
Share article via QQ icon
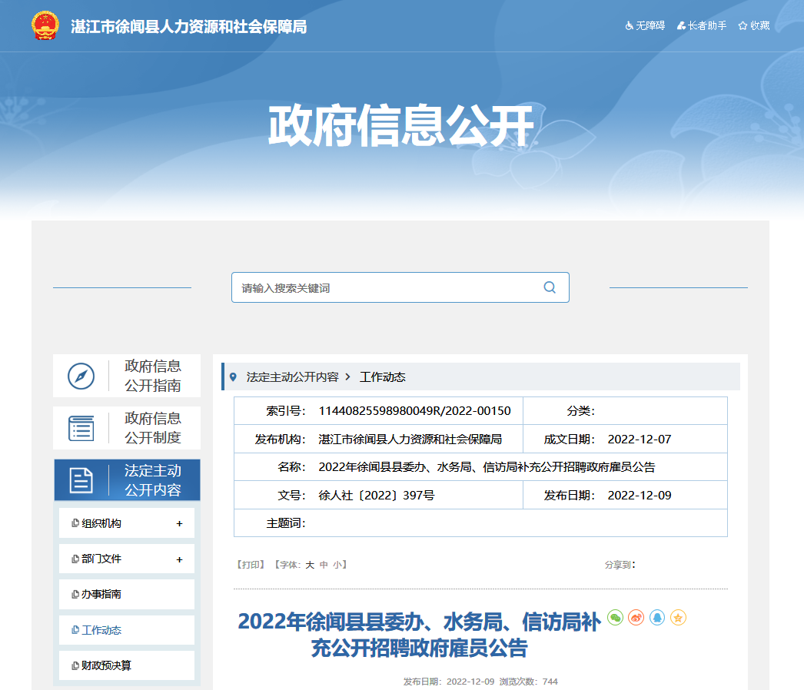[x=656, y=617]
